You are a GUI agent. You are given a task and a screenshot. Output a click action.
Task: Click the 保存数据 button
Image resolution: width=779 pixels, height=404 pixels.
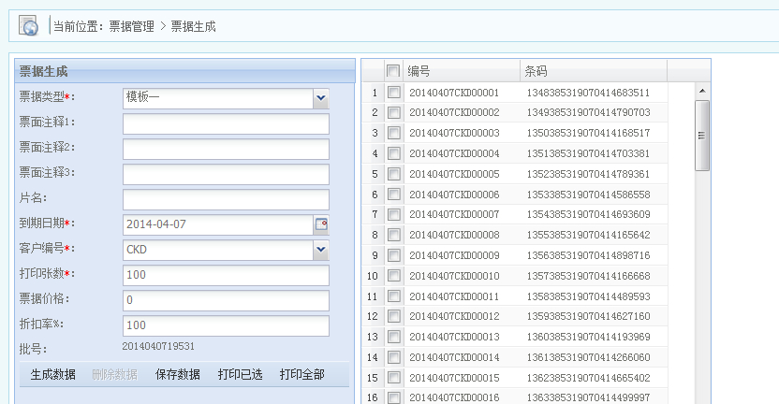[178, 374]
